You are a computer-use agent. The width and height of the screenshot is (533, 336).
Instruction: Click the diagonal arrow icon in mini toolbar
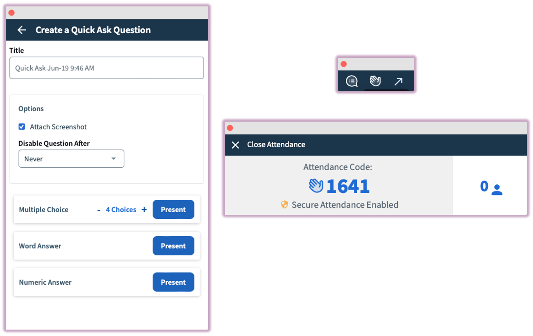tap(398, 81)
